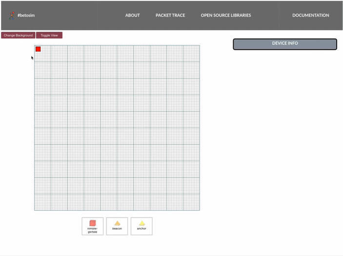The image size is (343, 256).
Task: Click the bottom-right corner cell of the grid
Action: coord(198,209)
